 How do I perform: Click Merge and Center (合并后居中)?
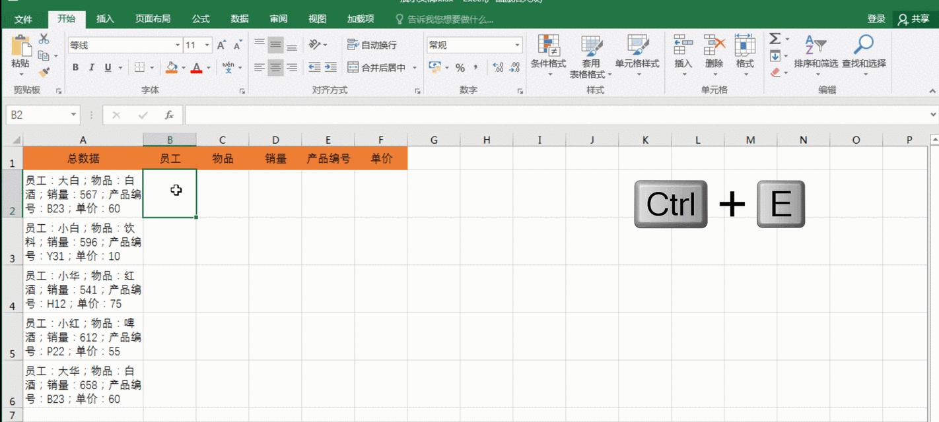[376, 68]
